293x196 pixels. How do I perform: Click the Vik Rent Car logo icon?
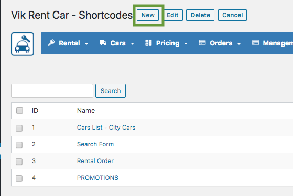(23, 44)
